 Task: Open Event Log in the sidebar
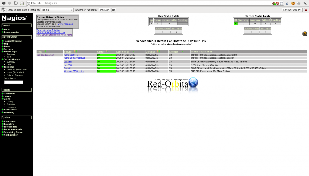click(x=9, y=113)
